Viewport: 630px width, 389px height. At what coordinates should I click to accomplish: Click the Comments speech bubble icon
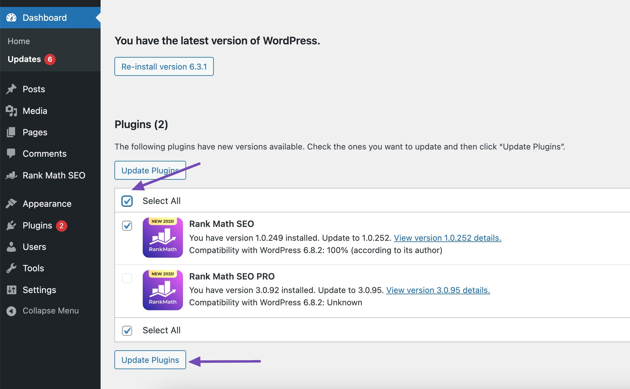point(11,154)
